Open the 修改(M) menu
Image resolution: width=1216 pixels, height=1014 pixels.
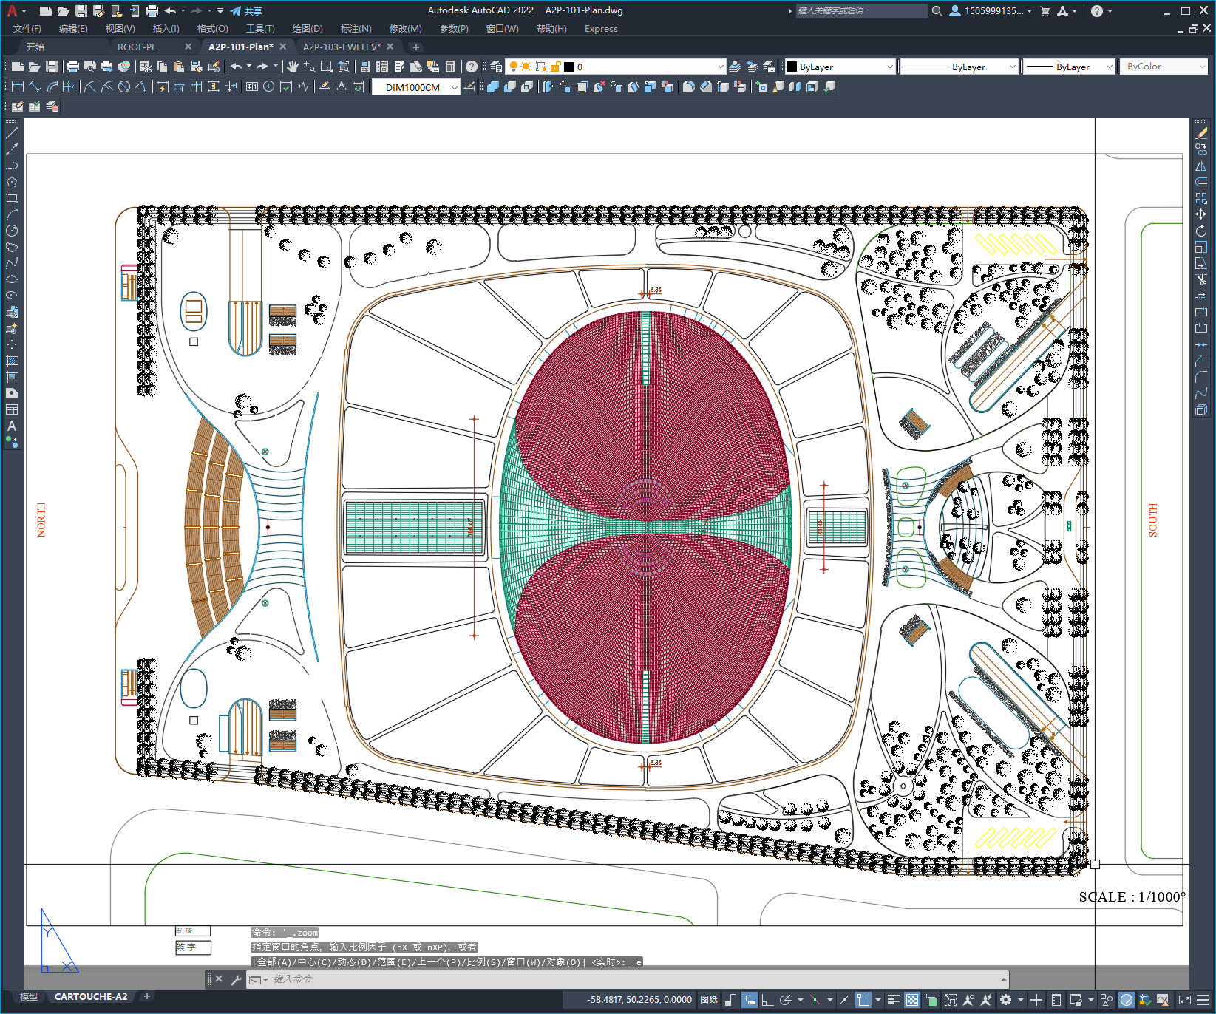pos(406,29)
